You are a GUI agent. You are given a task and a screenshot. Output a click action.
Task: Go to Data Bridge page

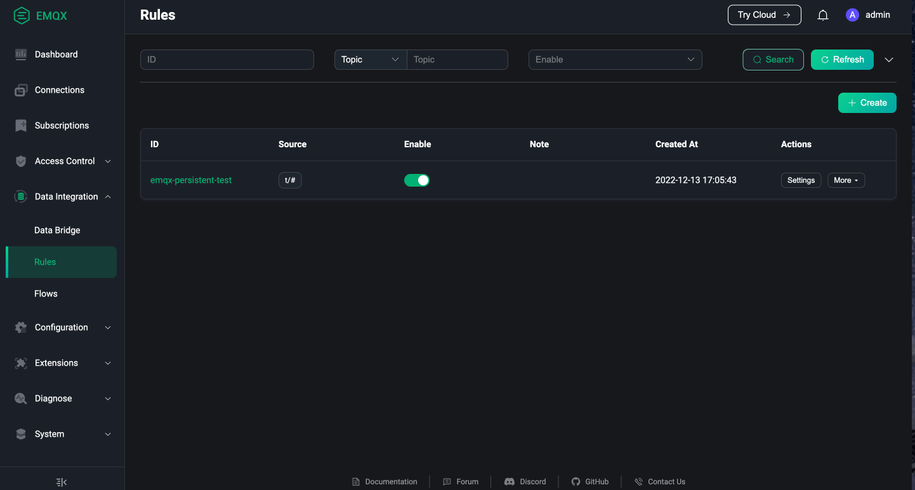[x=57, y=230]
